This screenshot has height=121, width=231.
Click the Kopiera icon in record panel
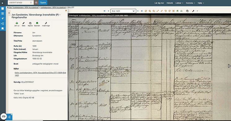coord(30,24)
